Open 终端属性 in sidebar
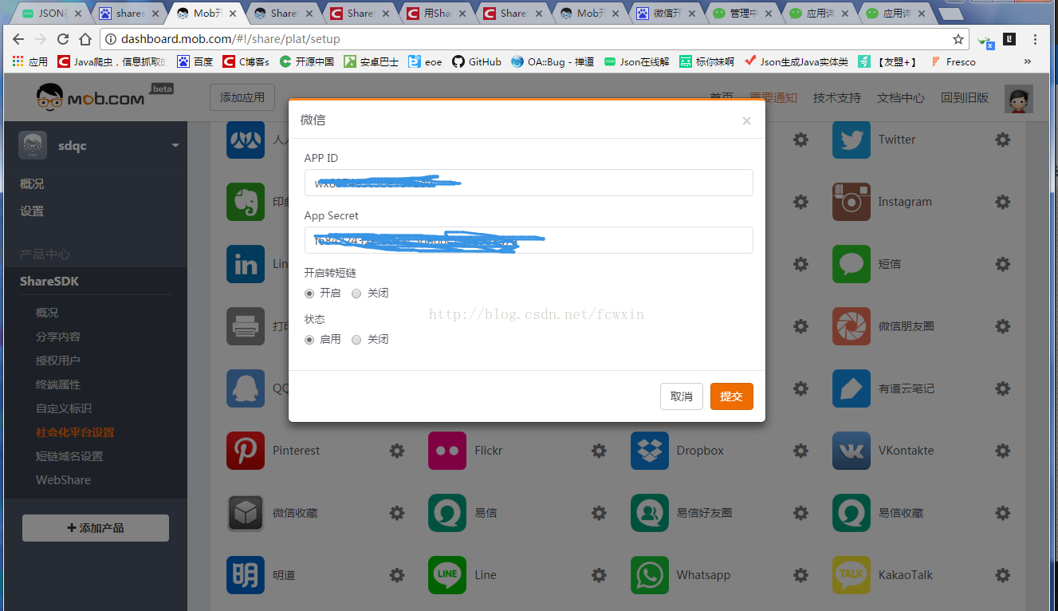The height and width of the screenshot is (611, 1058). click(x=58, y=384)
